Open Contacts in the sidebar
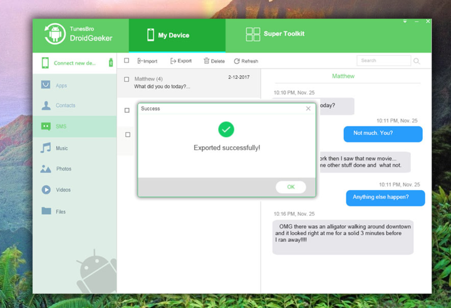The height and width of the screenshot is (308, 451). point(75,105)
